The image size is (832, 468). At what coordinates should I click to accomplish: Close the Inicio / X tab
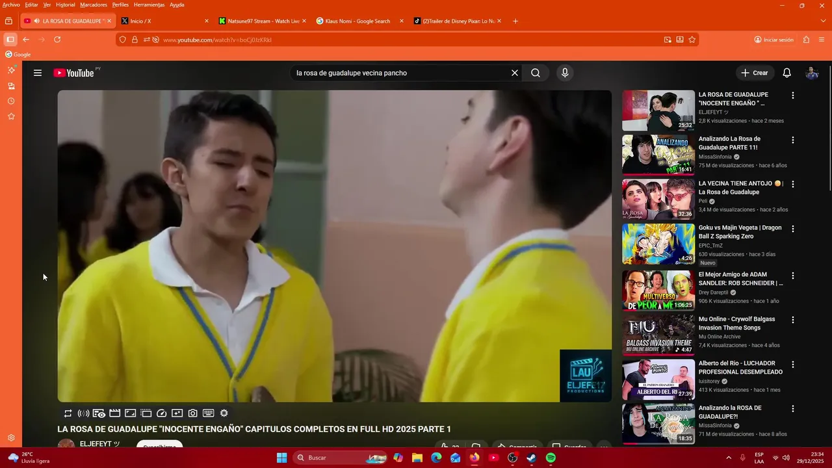tap(207, 21)
